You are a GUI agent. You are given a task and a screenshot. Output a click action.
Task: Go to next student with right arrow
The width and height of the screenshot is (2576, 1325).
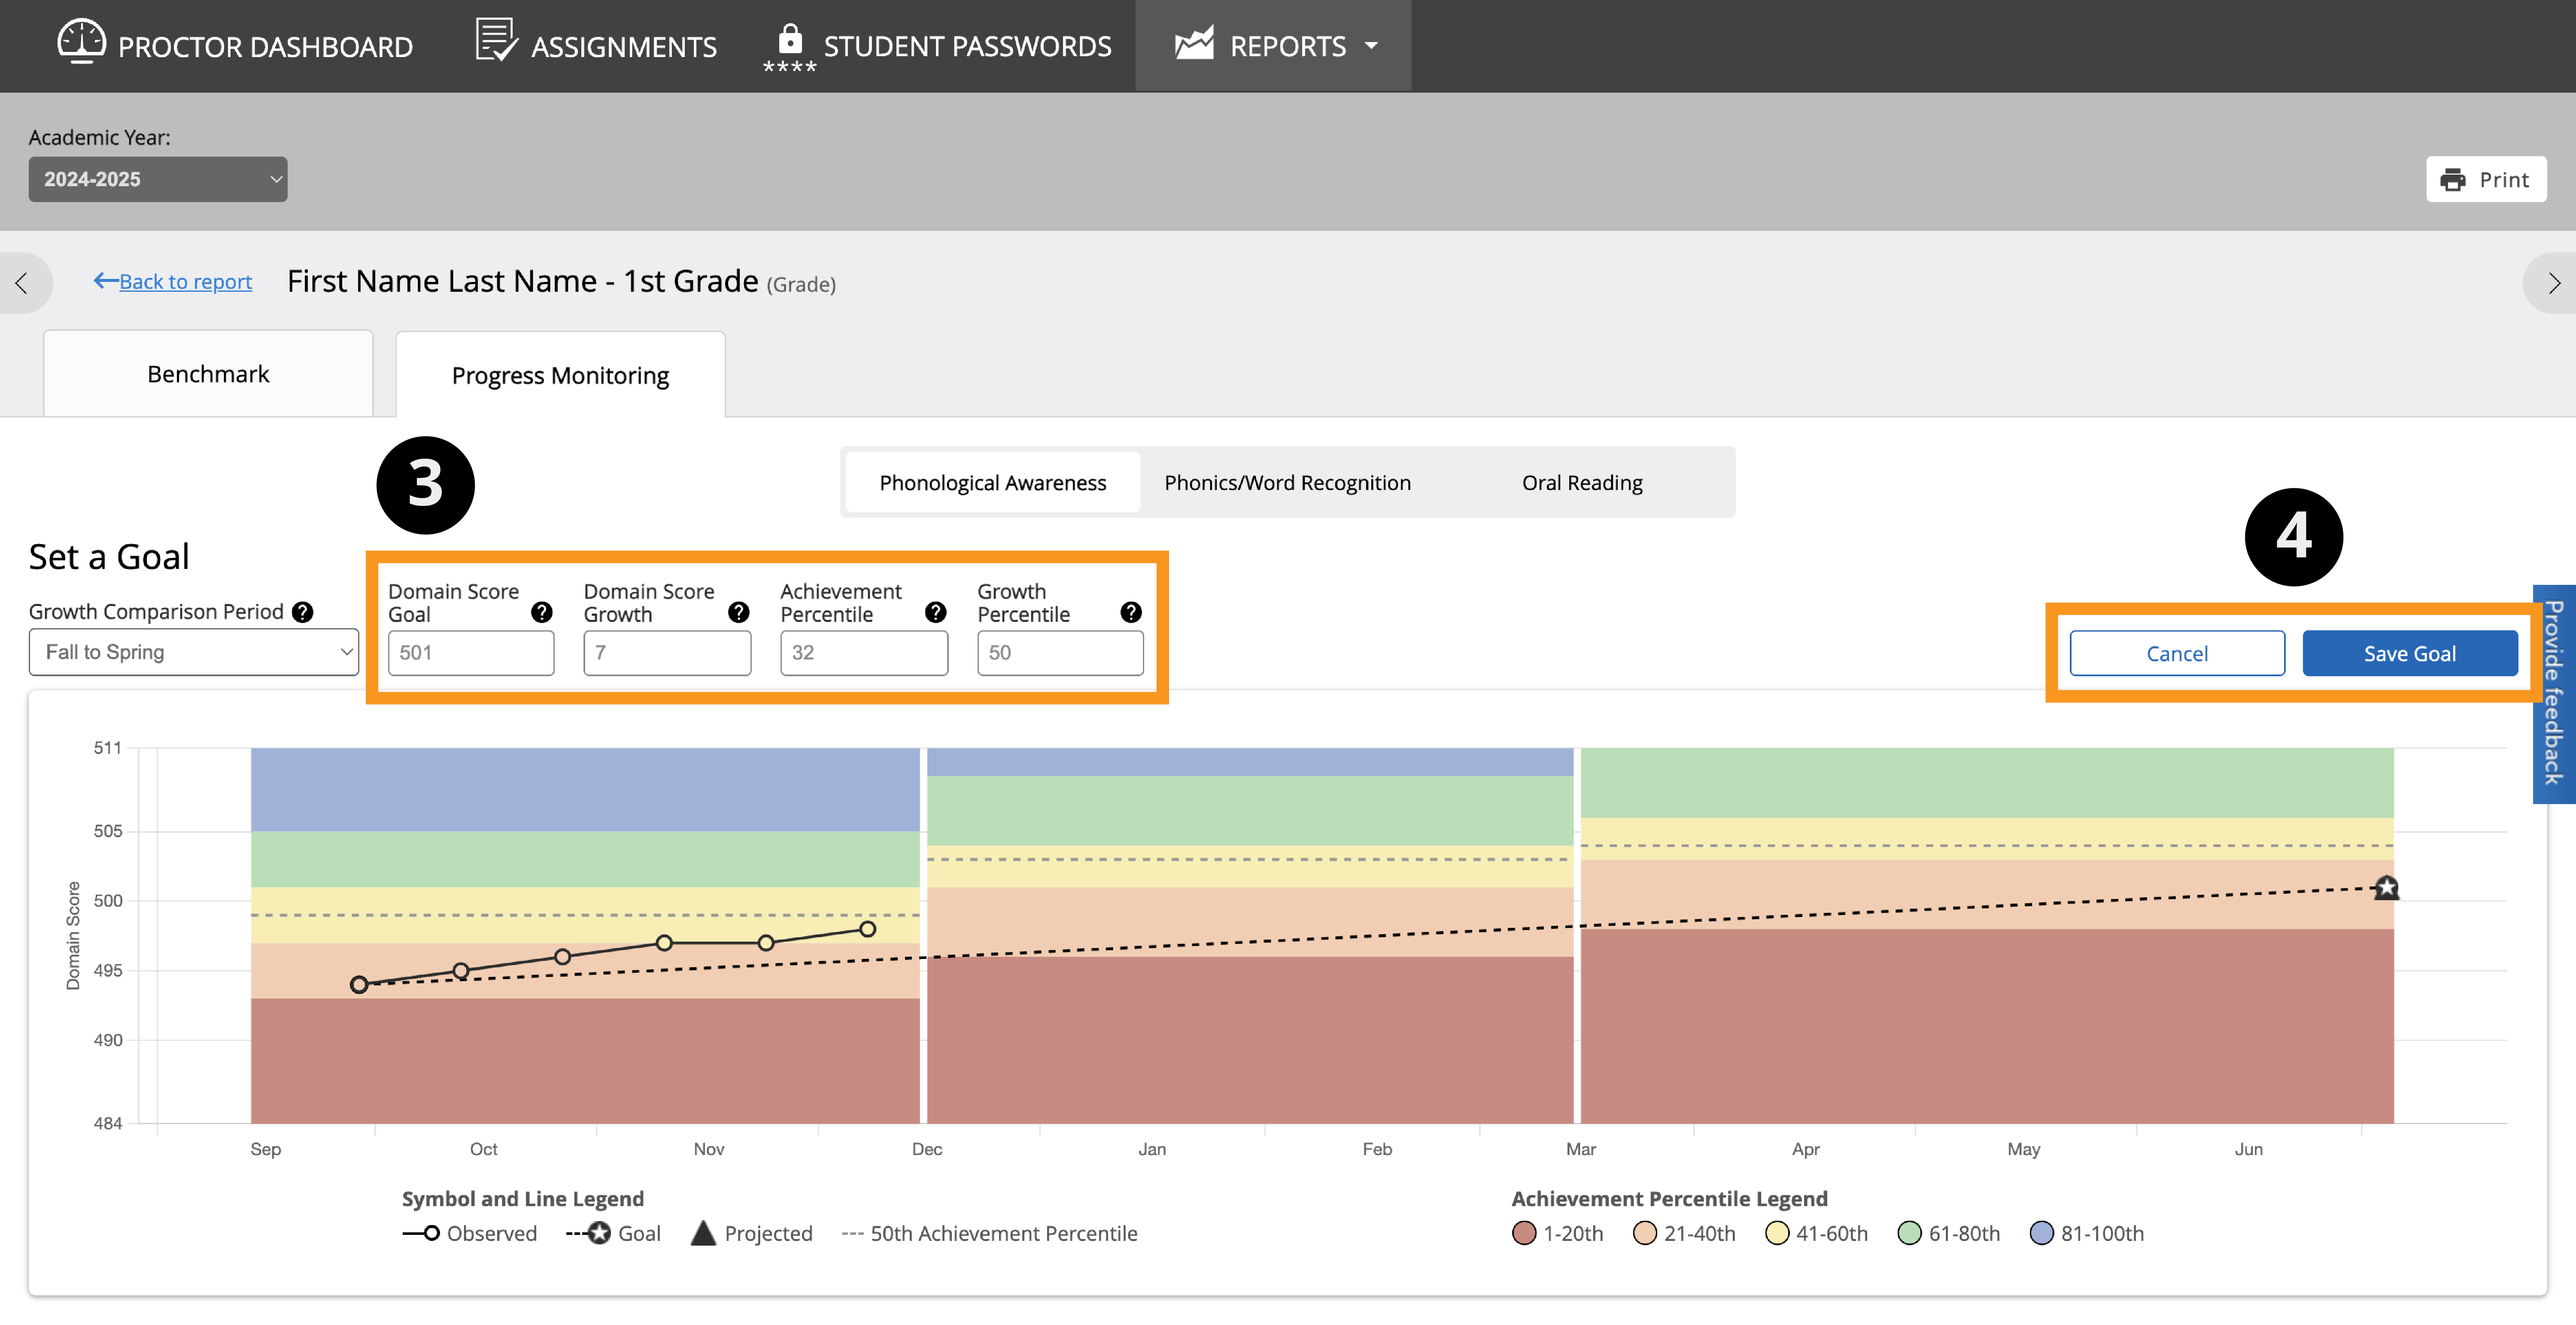click(x=2553, y=283)
